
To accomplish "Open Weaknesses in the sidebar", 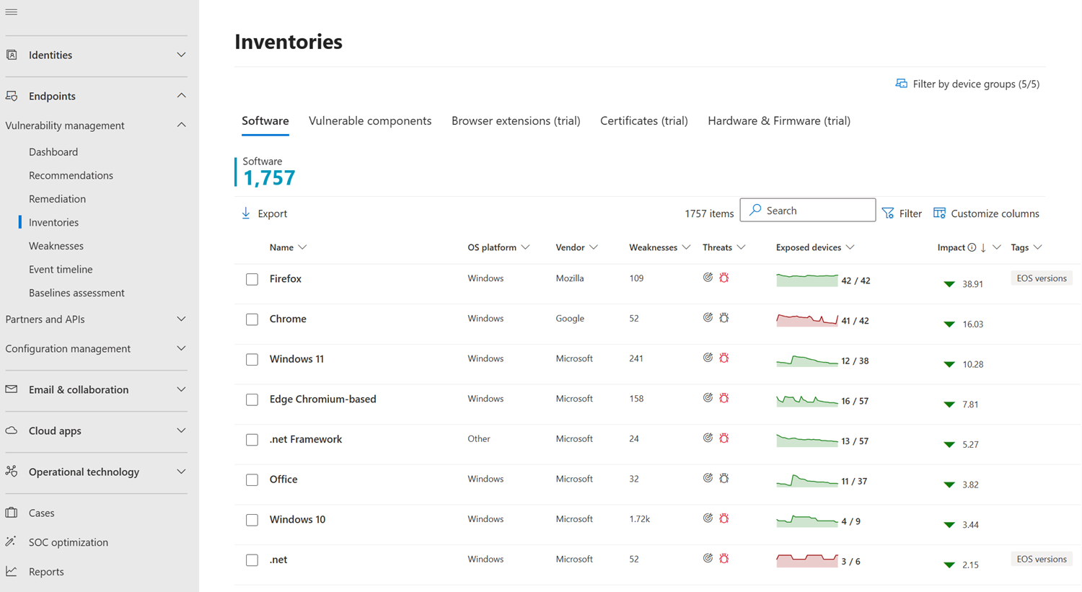I will click(56, 246).
